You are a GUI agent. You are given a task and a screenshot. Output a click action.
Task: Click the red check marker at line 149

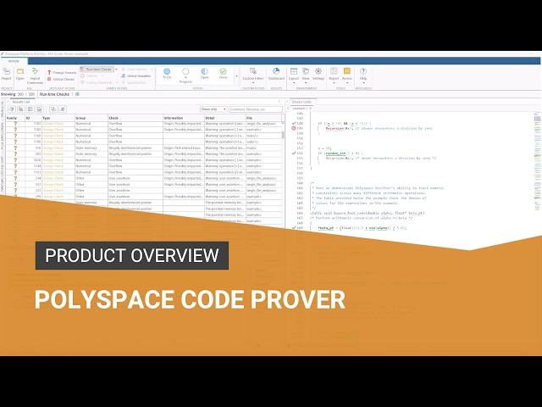[294, 128]
